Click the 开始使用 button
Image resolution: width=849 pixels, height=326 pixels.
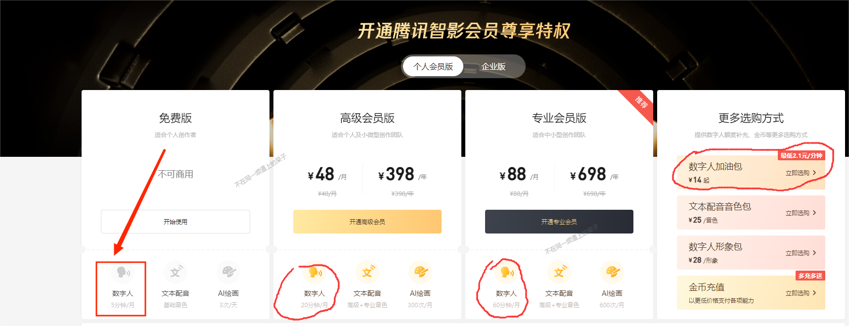click(x=176, y=222)
